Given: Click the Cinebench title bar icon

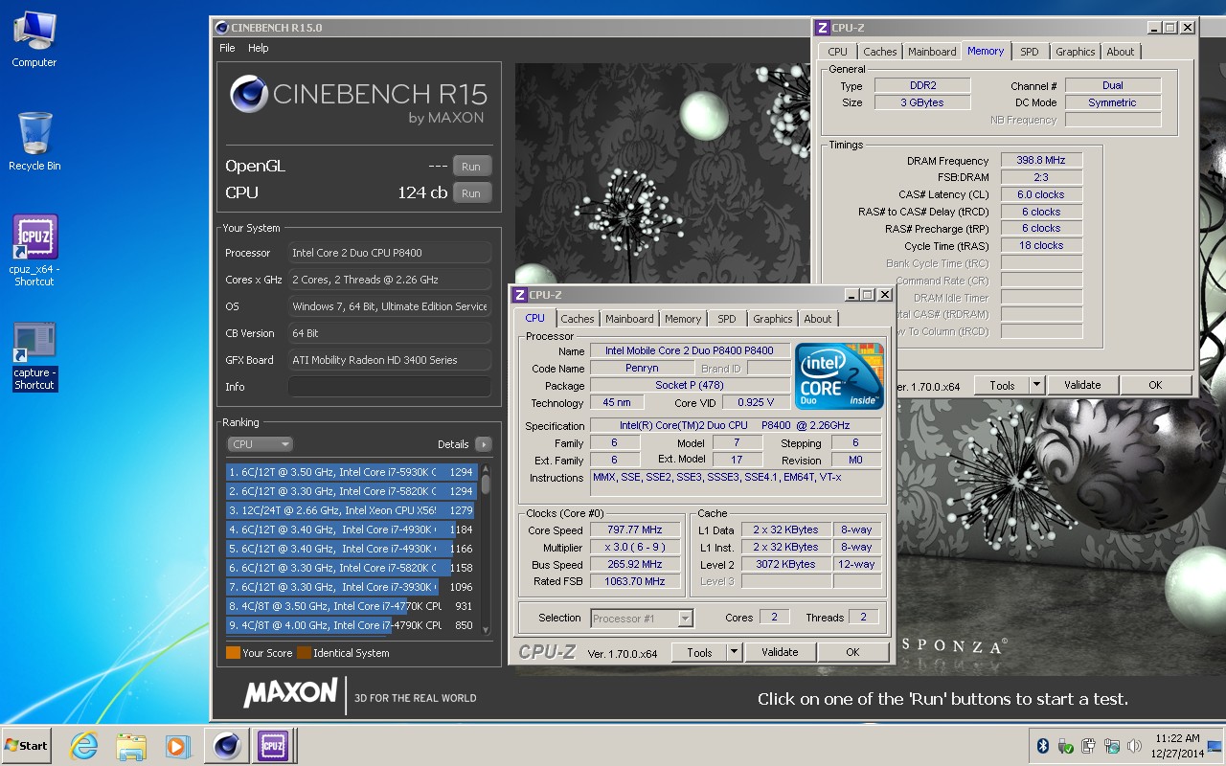Looking at the screenshot, I should click(x=222, y=28).
